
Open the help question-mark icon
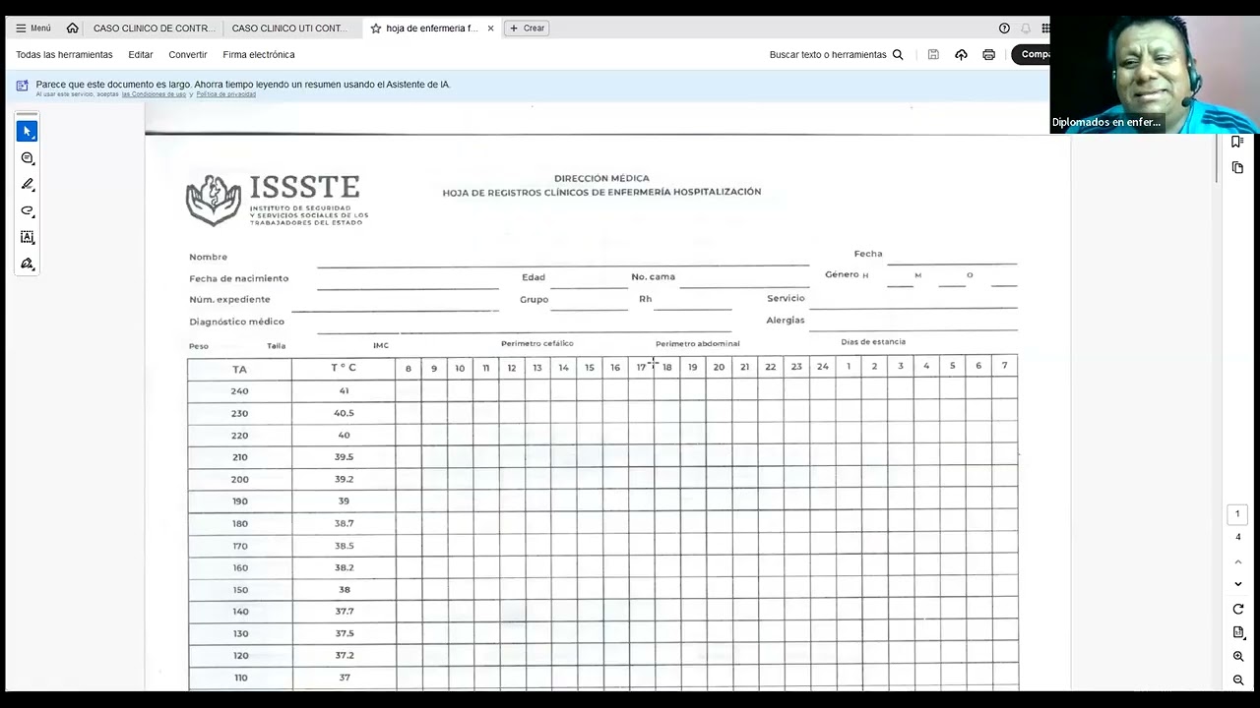pos(1004,29)
